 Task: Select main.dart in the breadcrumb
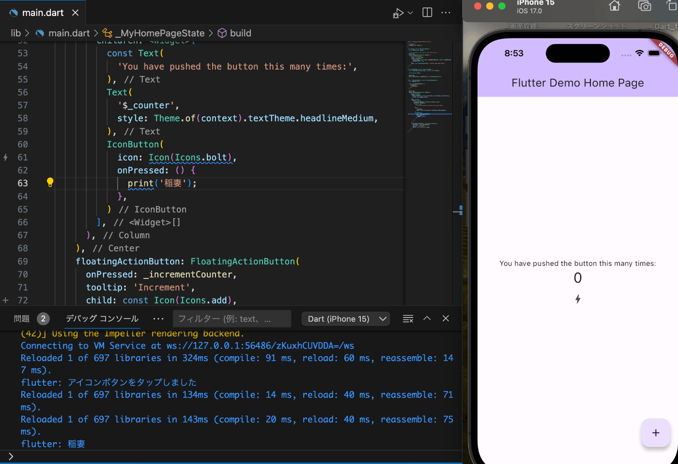click(x=69, y=33)
